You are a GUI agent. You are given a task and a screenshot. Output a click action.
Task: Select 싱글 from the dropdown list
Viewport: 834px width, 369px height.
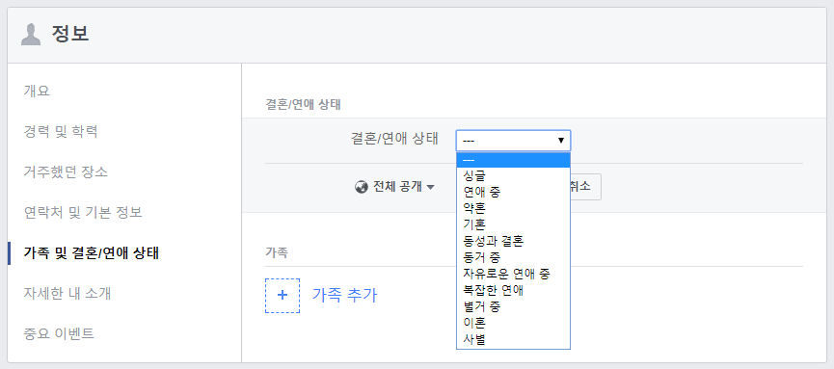513,174
